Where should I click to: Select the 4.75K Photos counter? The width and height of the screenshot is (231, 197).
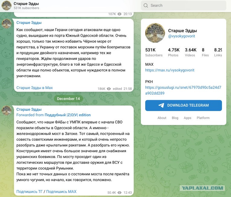click(174, 52)
